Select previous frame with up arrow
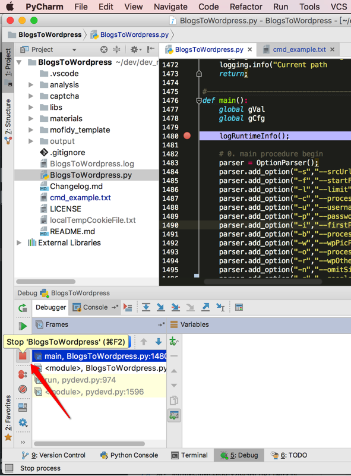 [x=144, y=342]
